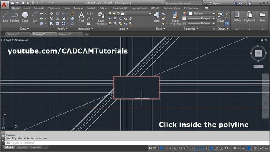Click the Insert block icon
This screenshot has width=270, height=152.
(x=157, y=17)
